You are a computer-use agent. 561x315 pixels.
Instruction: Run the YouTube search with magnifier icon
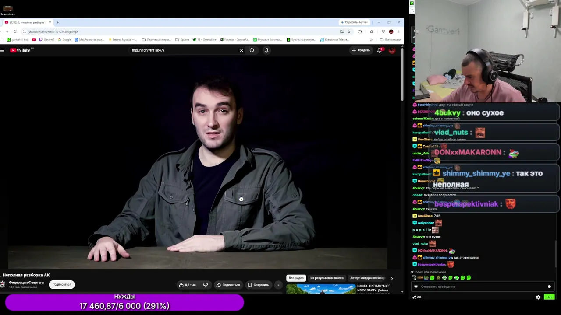[252, 50]
